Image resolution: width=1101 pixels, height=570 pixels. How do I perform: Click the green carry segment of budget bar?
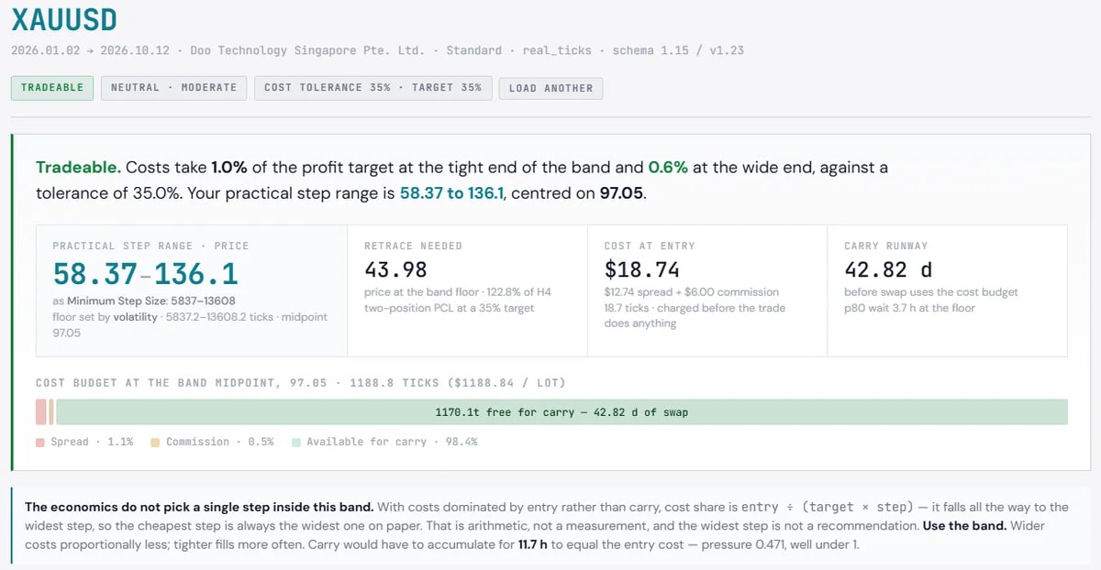coord(562,412)
